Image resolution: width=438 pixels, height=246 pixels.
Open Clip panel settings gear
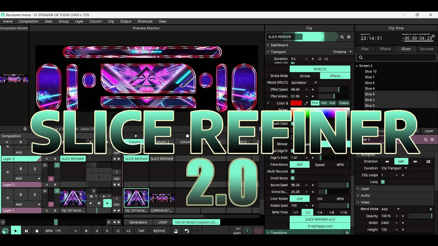[x=349, y=37]
